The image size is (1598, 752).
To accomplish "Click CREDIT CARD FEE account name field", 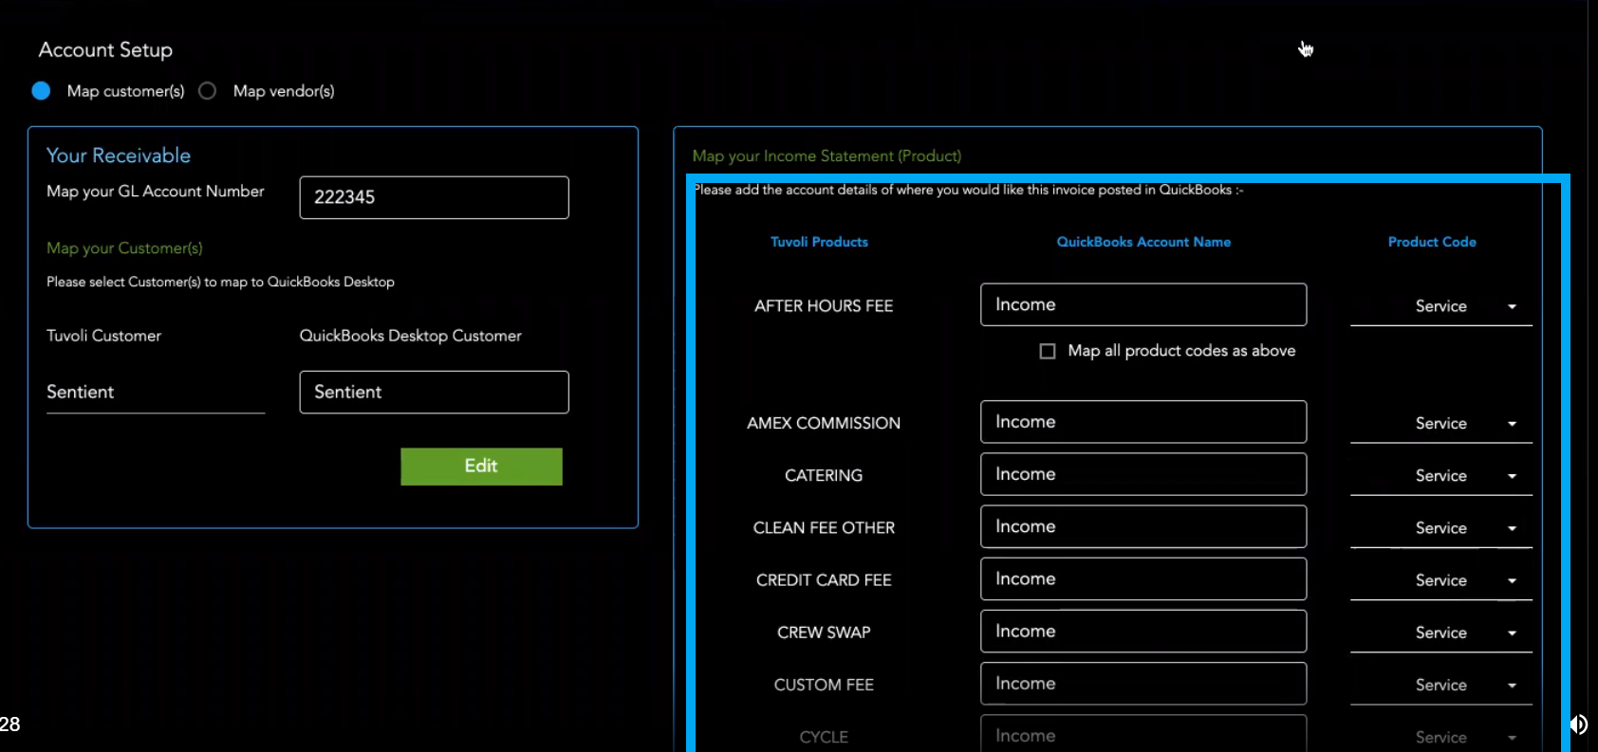I will [1143, 578].
